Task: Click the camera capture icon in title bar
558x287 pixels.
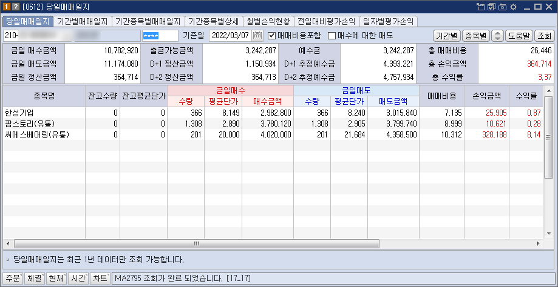Action: coord(502,7)
